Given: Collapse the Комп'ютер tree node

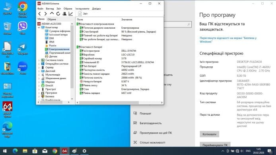Looking at the screenshot, I should pyautogui.click(x=39, y=27).
